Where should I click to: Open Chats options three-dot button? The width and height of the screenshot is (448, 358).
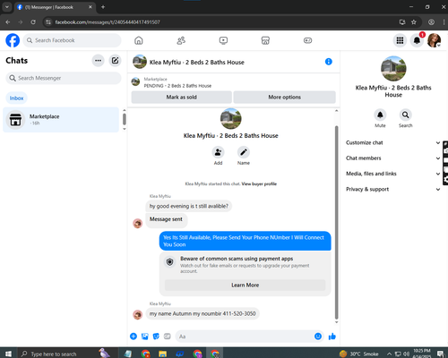click(98, 61)
